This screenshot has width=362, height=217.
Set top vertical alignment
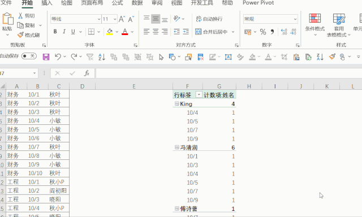click(x=146, y=19)
